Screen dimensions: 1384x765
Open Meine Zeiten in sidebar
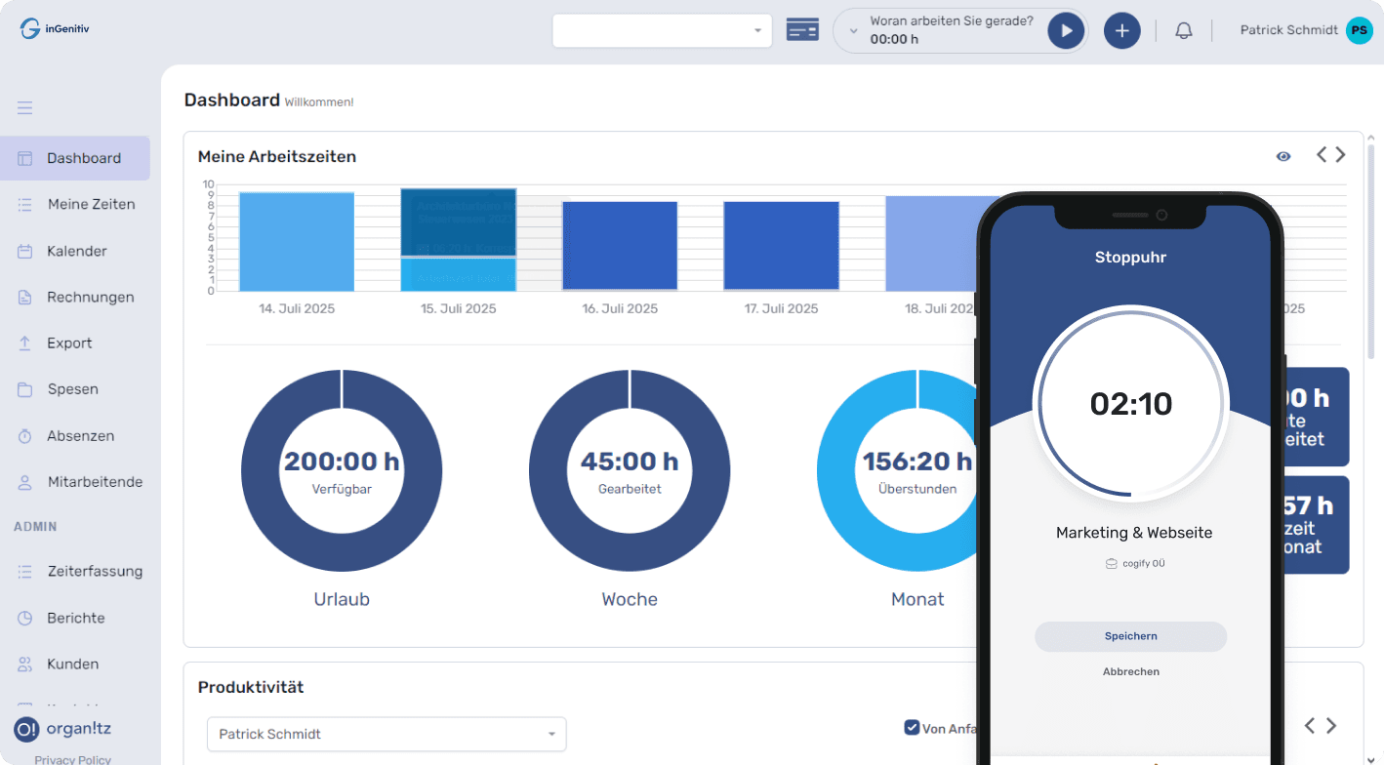[x=91, y=204]
